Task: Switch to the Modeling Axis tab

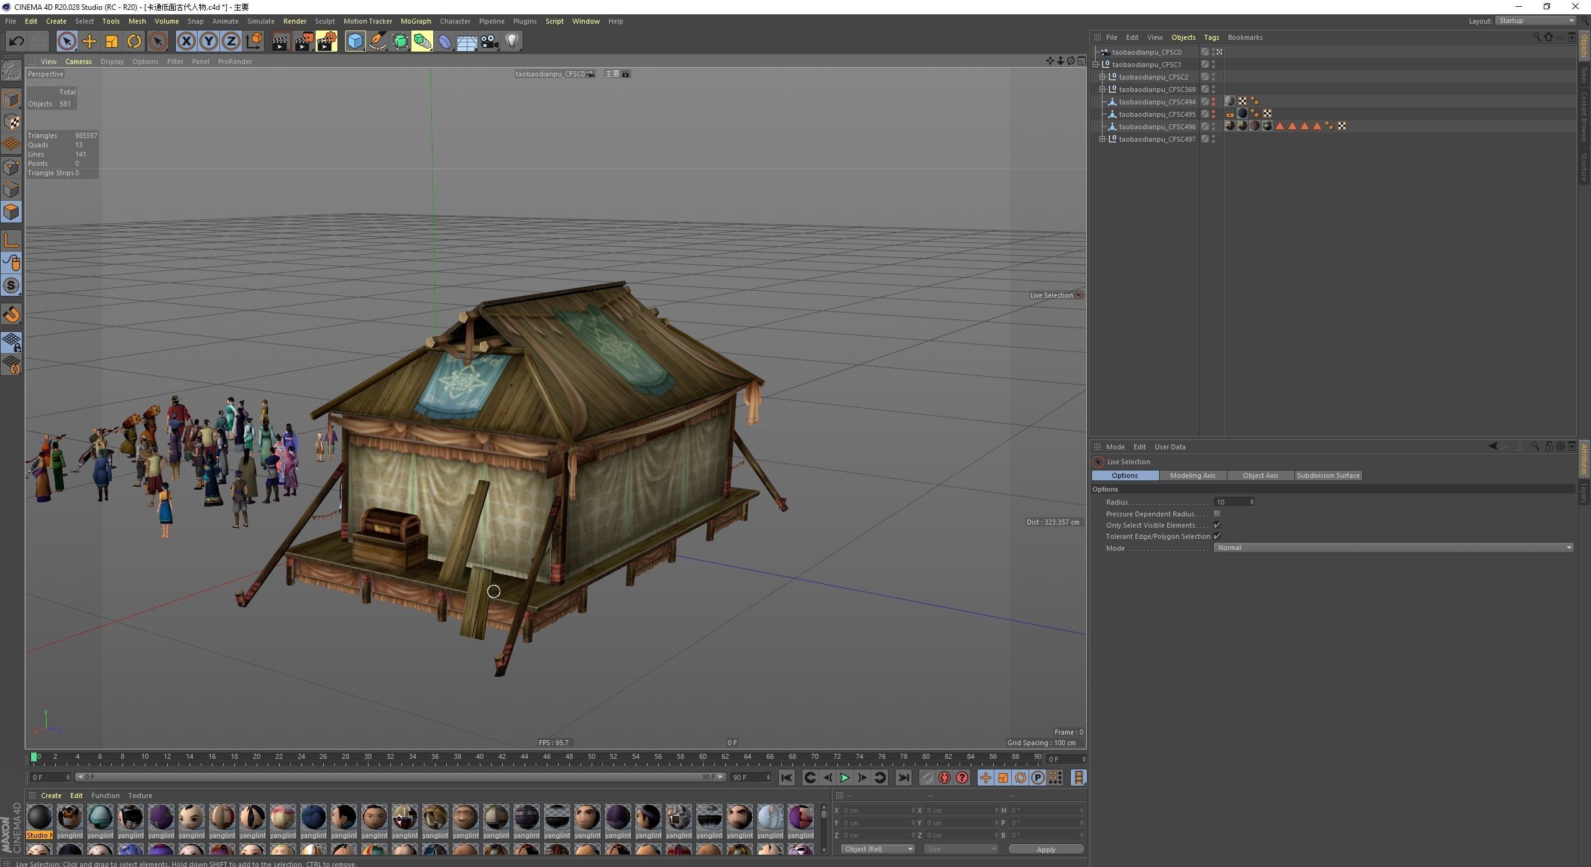Action: tap(1192, 475)
